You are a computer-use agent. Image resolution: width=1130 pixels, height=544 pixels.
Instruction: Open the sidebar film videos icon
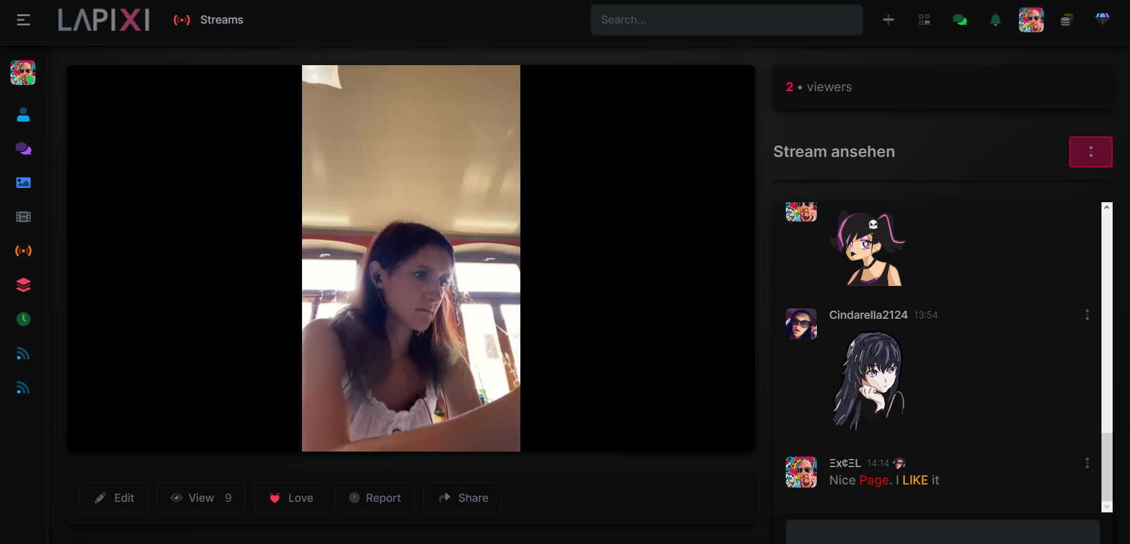pyautogui.click(x=24, y=216)
